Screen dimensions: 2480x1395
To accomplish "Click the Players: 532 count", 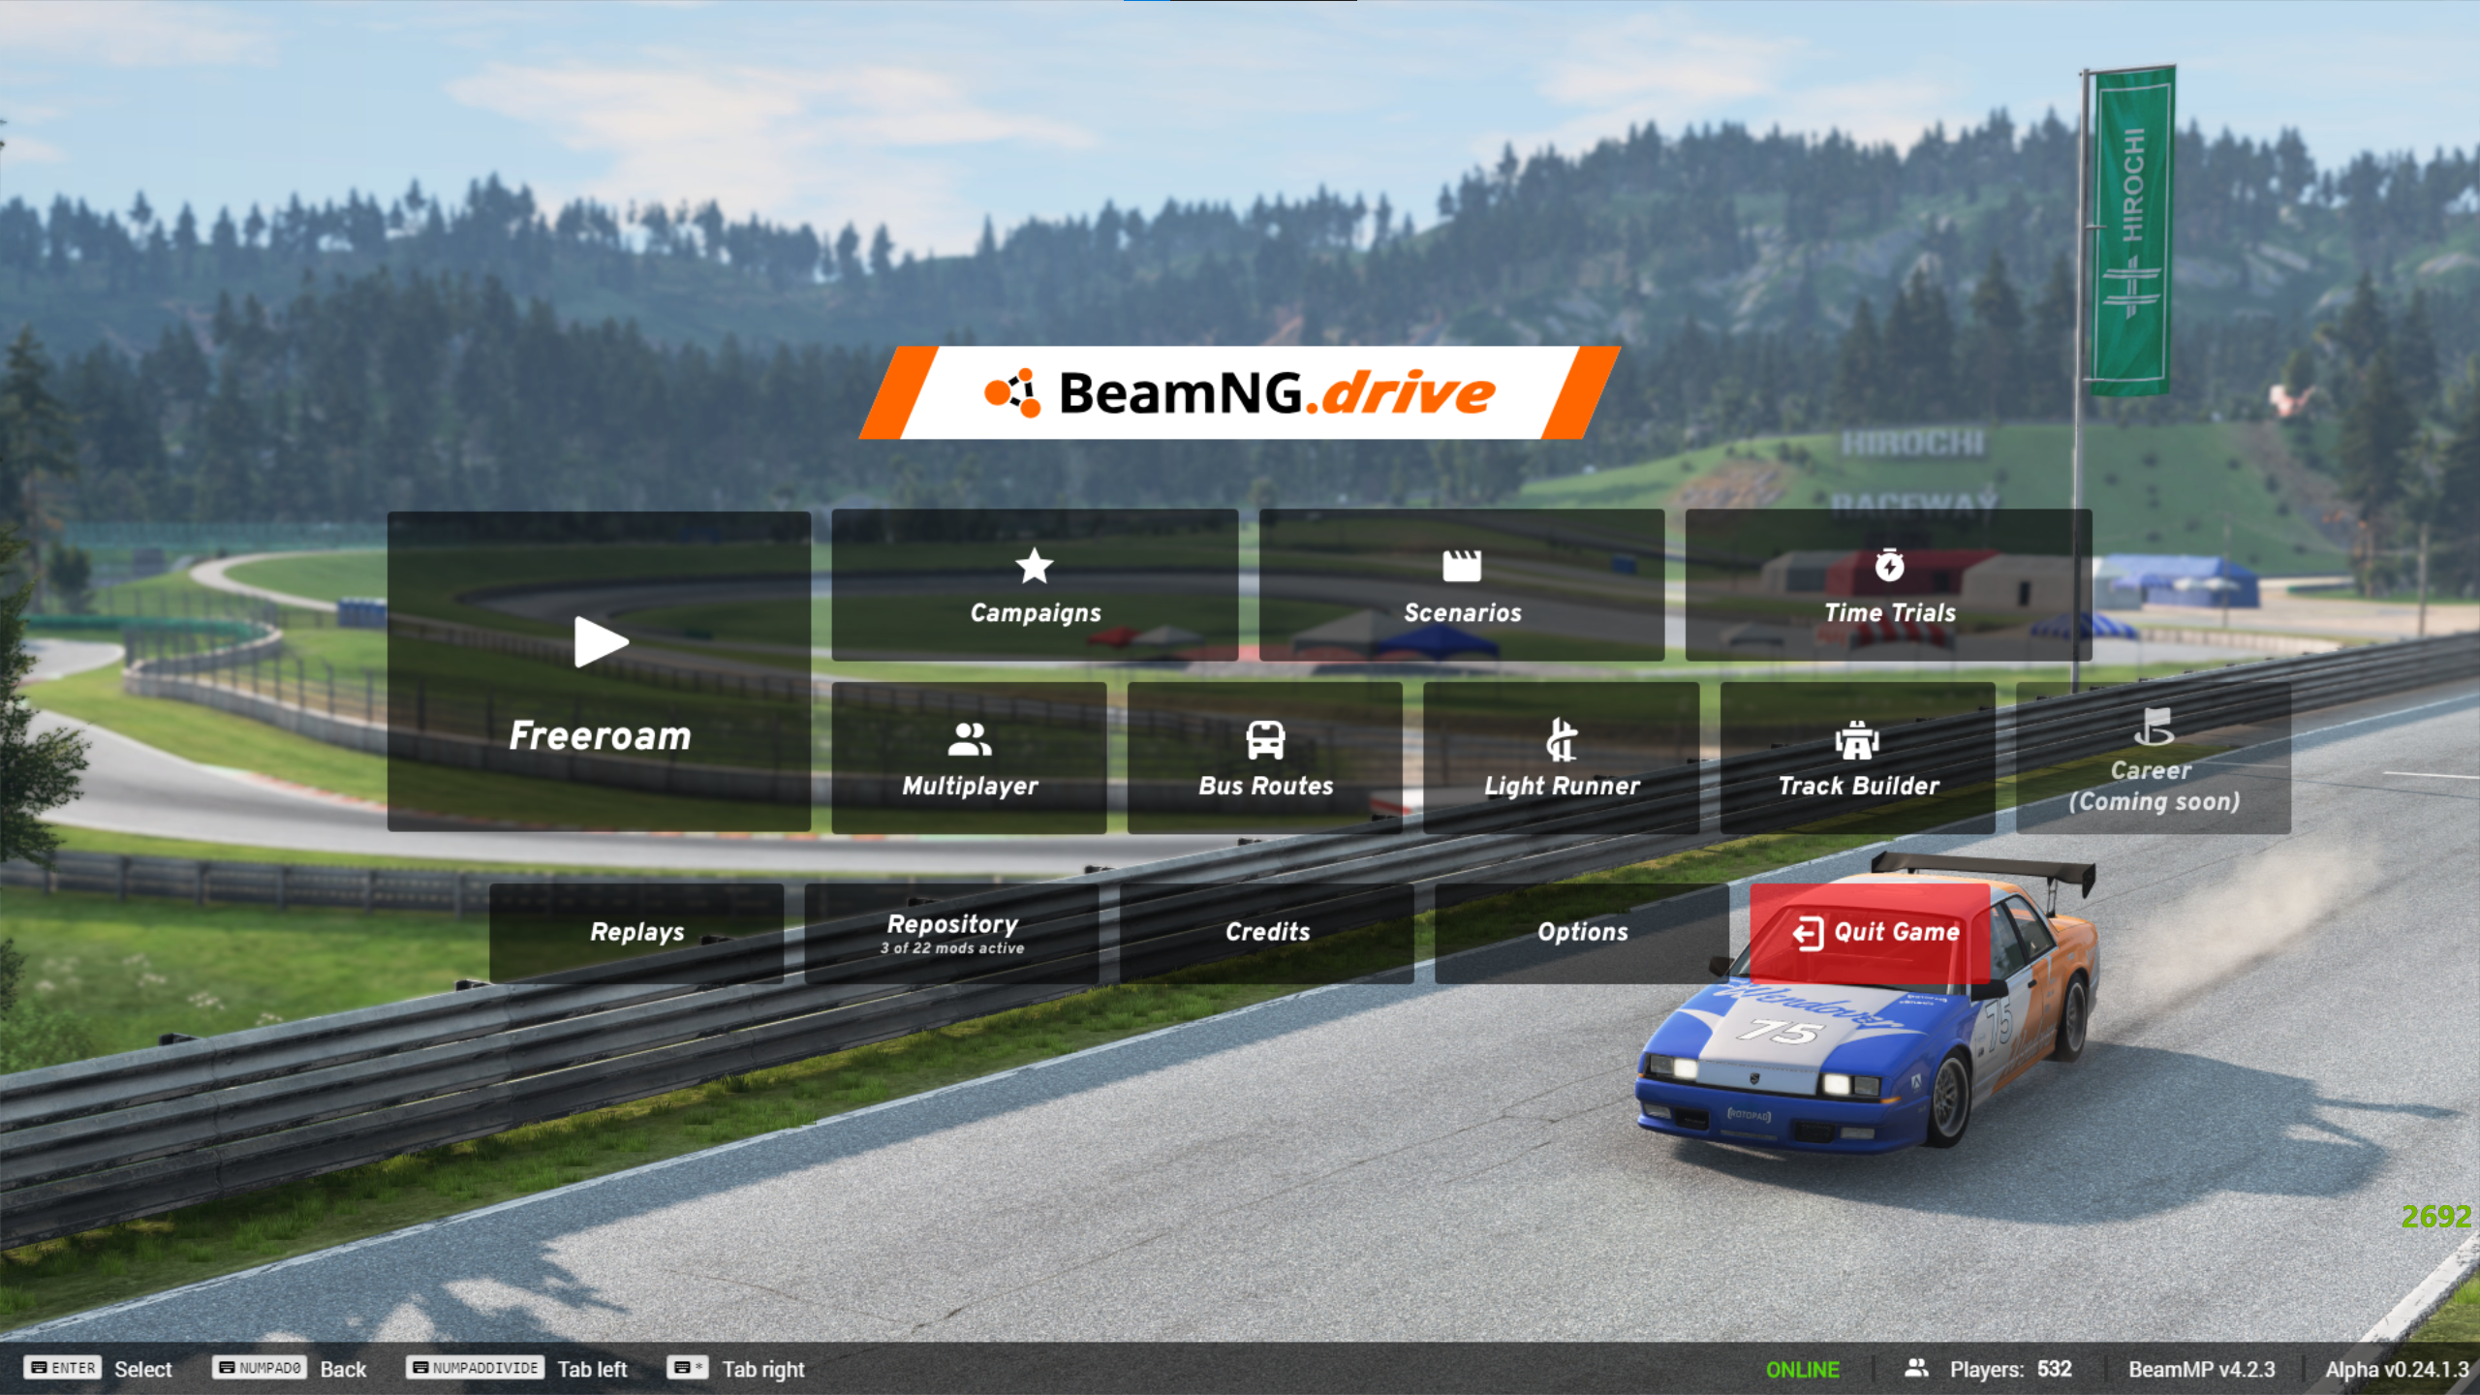I will pyautogui.click(x=2011, y=1369).
